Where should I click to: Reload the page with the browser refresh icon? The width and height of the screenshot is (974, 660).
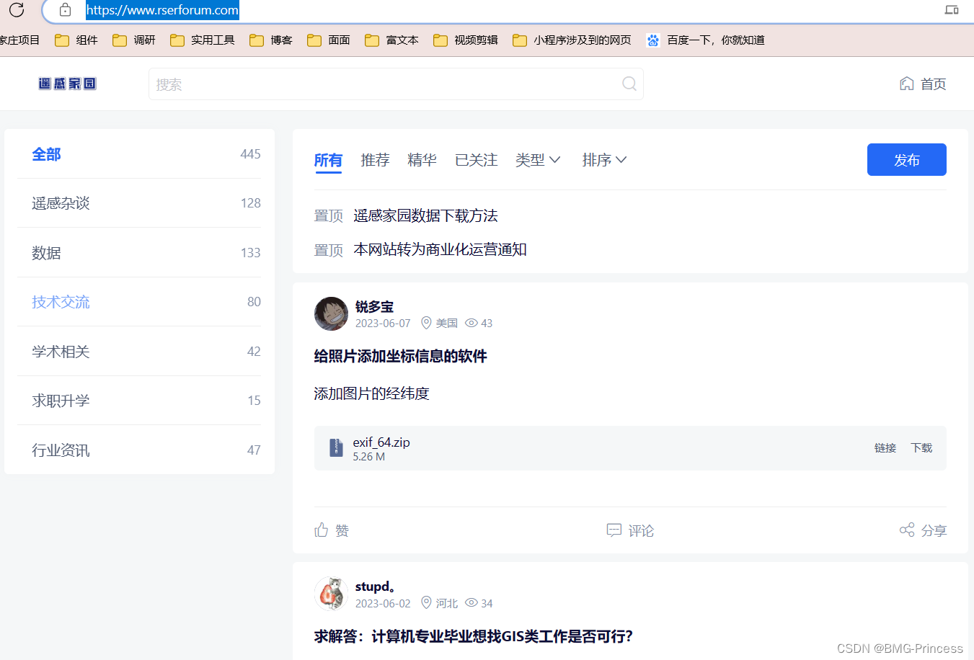coord(17,9)
